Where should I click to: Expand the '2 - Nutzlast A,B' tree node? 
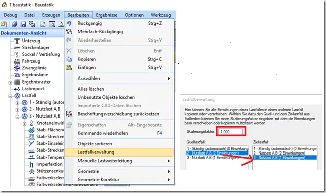[x=17, y=110]
